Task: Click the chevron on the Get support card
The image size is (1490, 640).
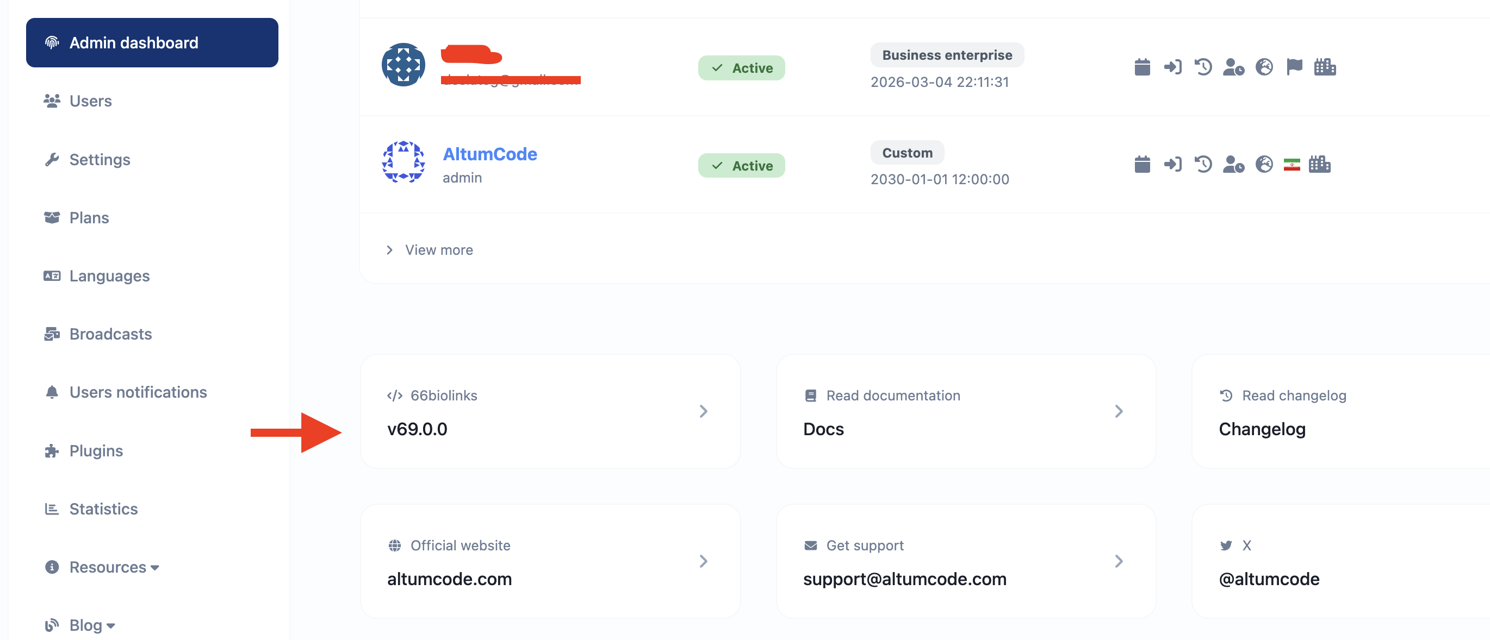Action: coord(1119,561)
